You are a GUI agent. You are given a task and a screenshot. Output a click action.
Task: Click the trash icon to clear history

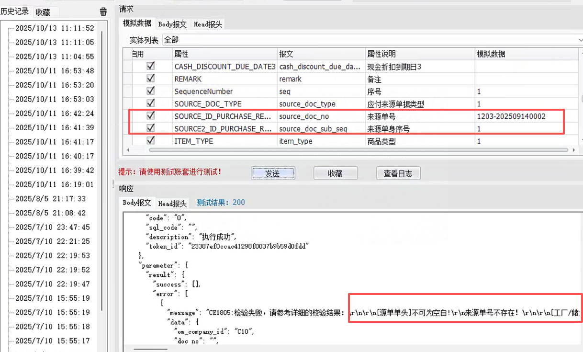[x=103, y=12]
